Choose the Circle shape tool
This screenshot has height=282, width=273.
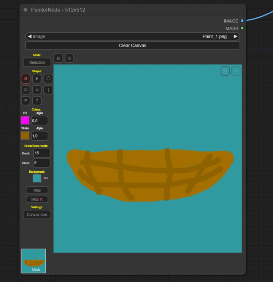click(48, 79)
